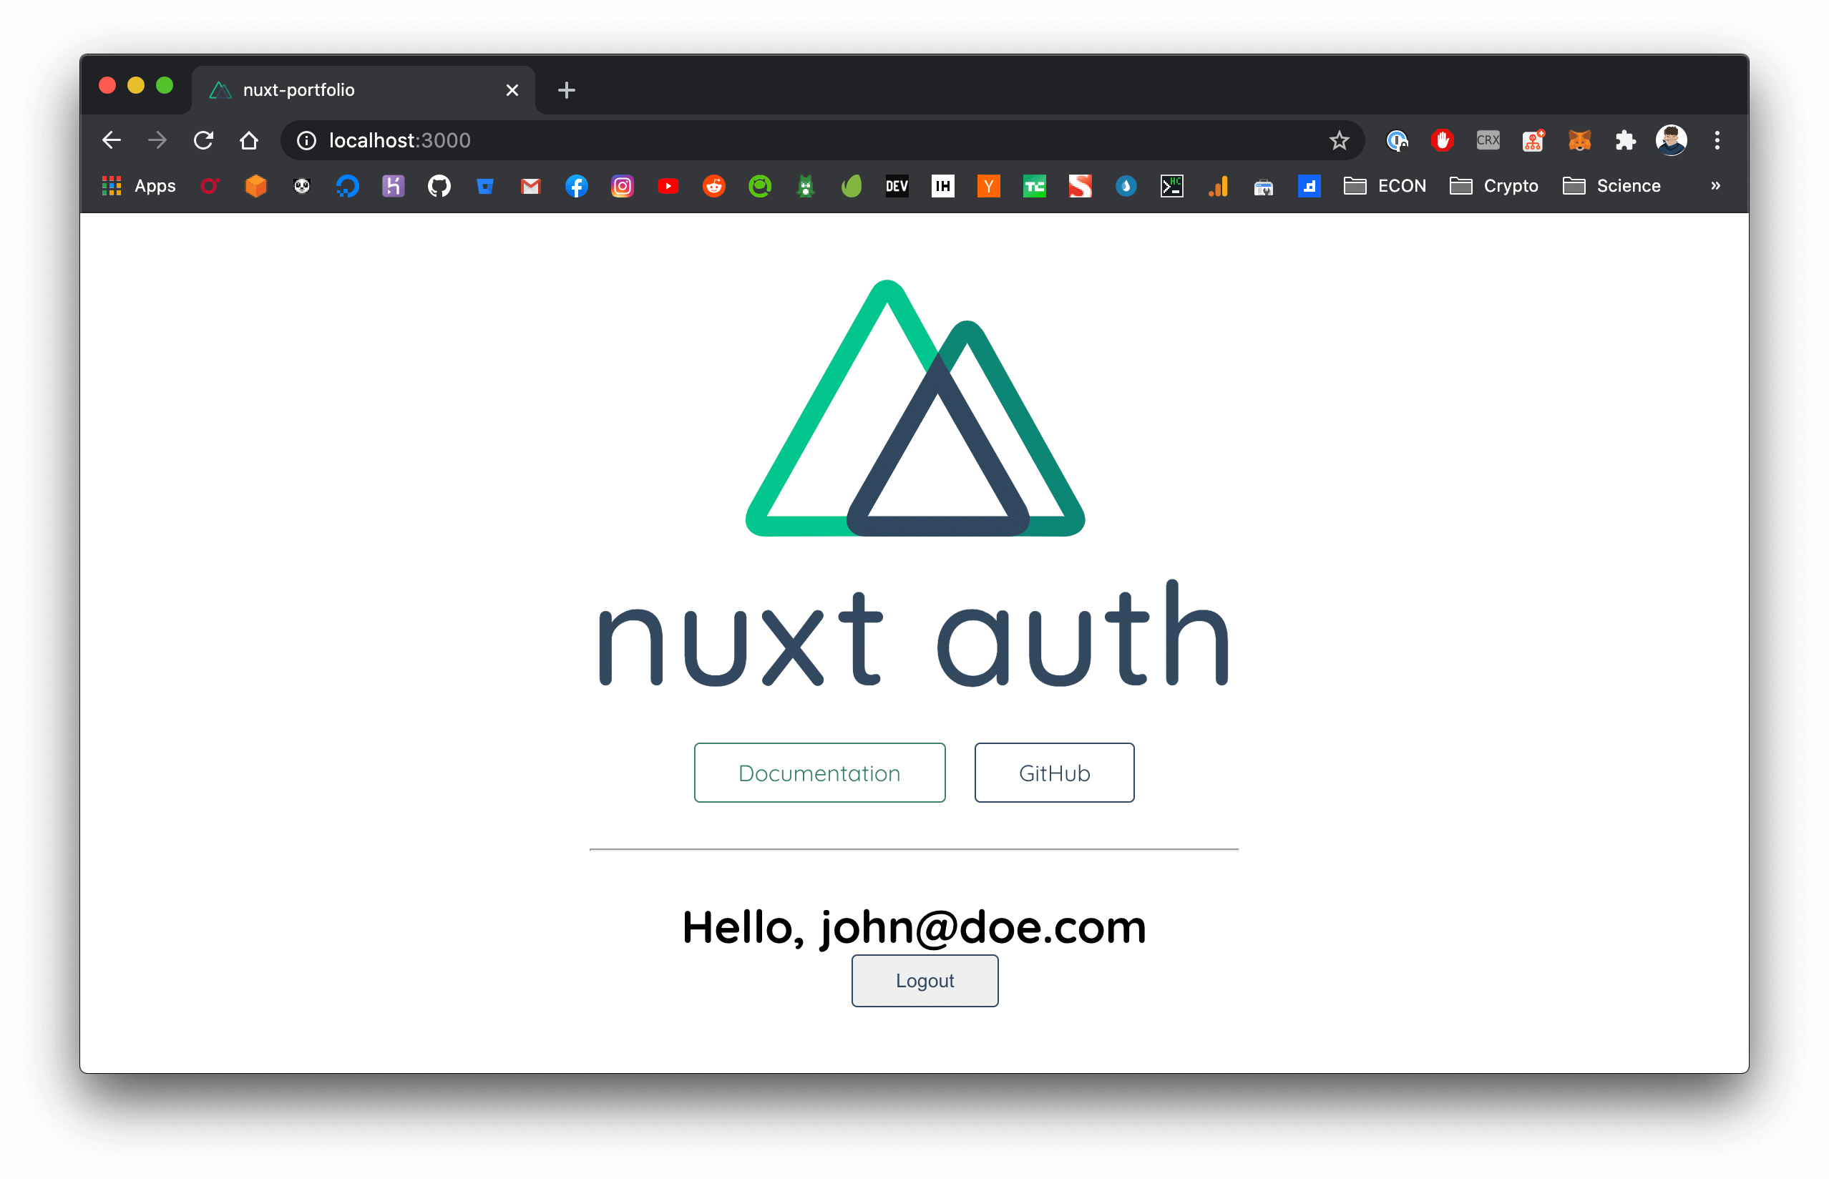Reload the localhost page
Screen dimensions: 1829x1179
pyautogui.click(x=204, y=140)
